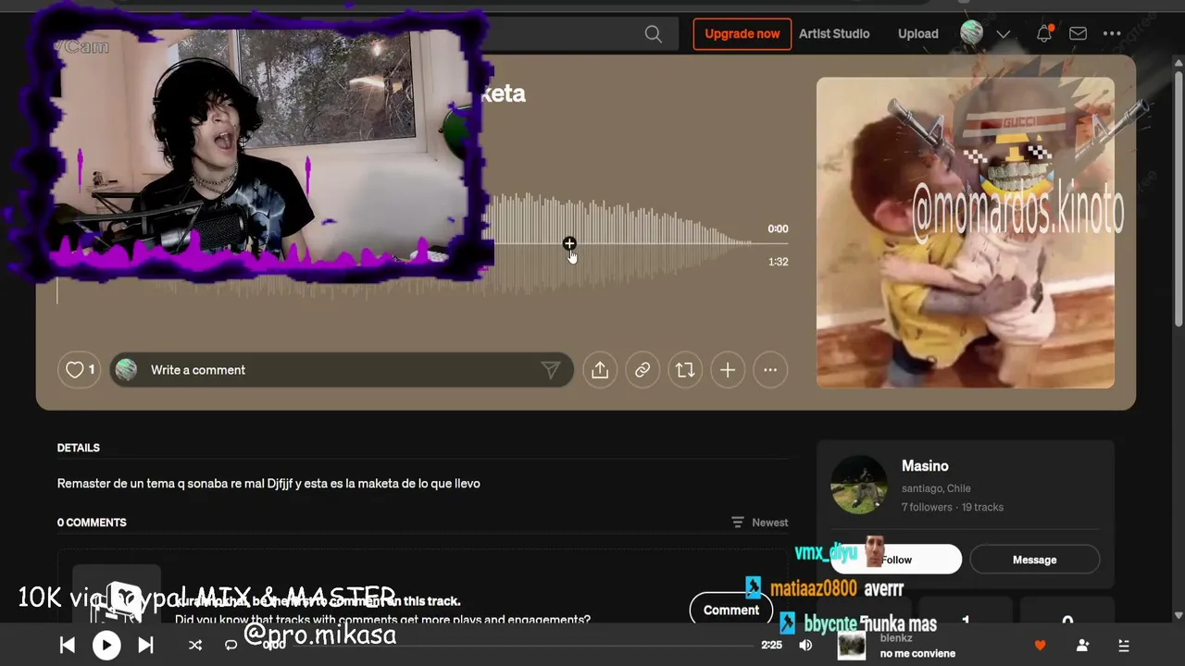
Task: Message the artist Masino
Action: [x=1034, y=560]
